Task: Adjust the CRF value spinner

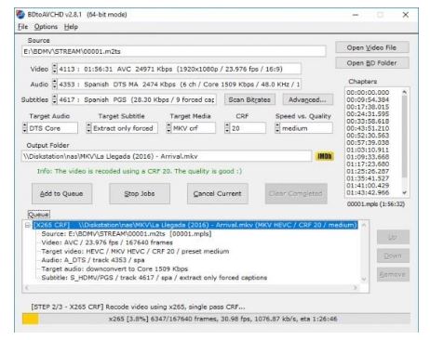Action: (227, 128)
